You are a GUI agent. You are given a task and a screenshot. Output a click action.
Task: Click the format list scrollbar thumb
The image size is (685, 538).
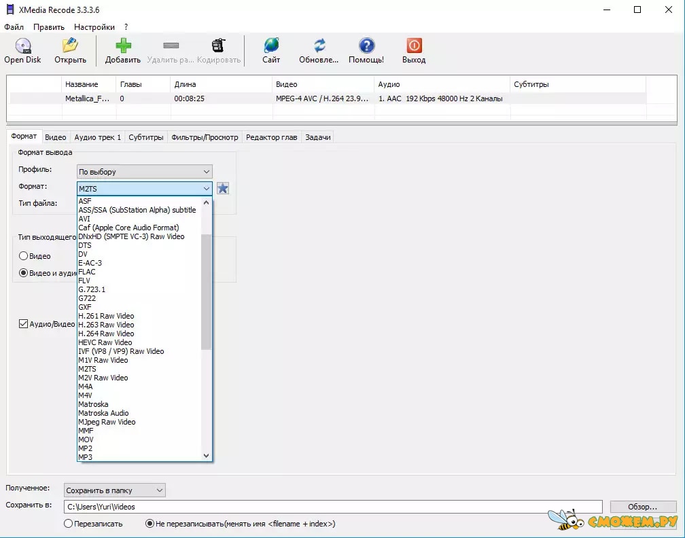click(206, 291)
